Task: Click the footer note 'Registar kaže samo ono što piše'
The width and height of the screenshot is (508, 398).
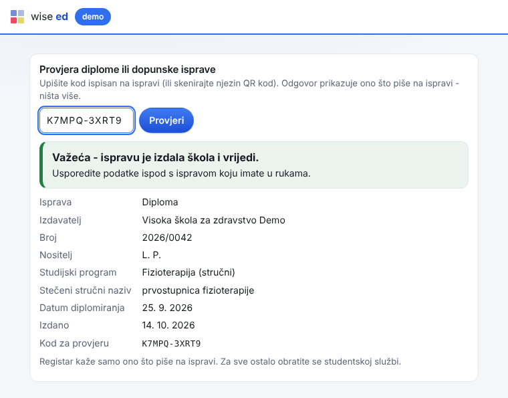Action: tap(221, 361)
